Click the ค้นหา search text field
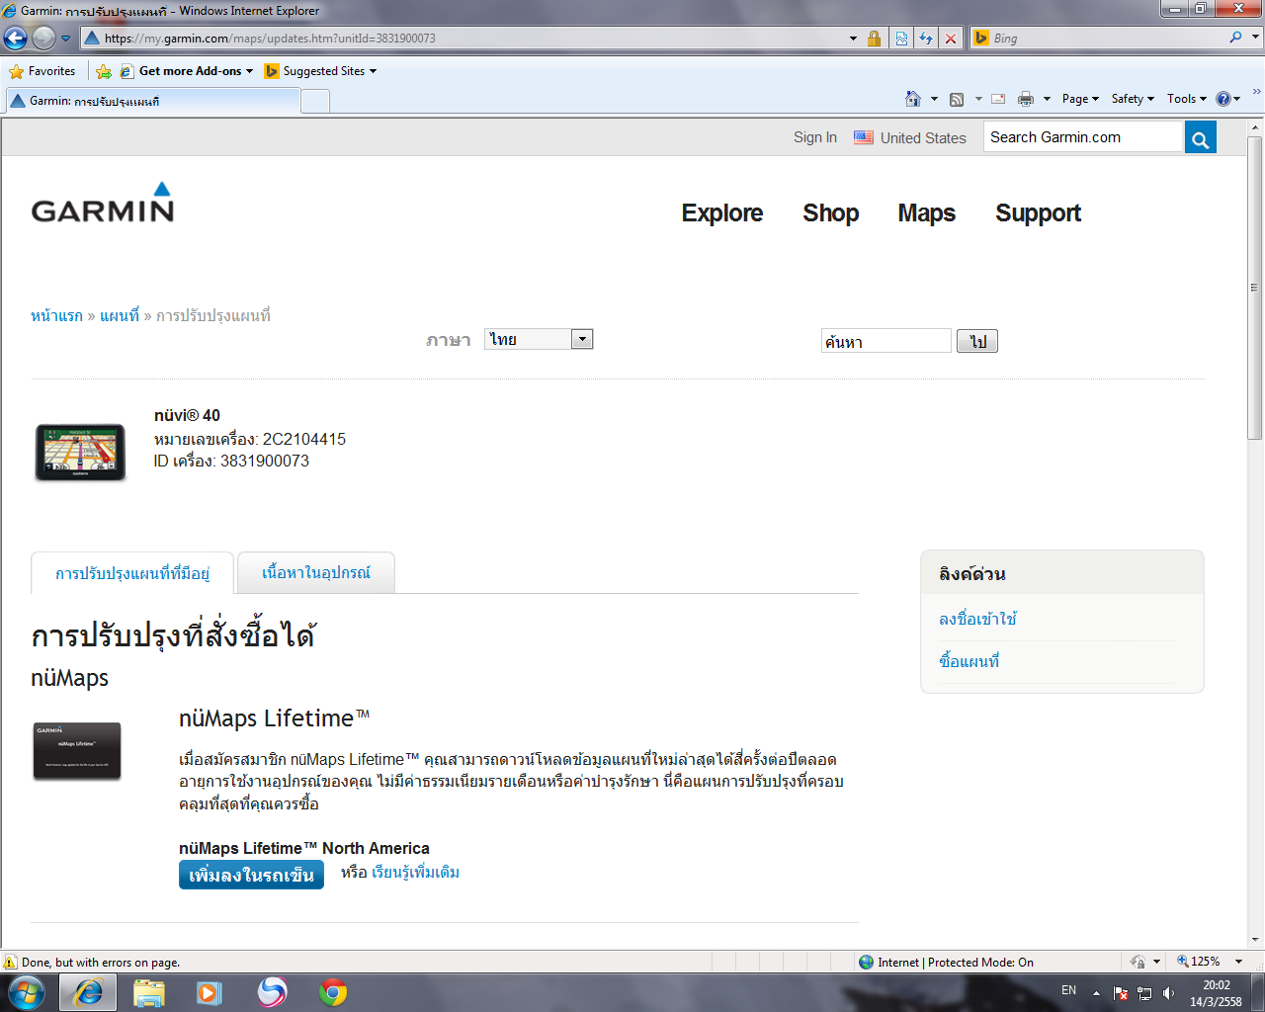1265x1012 pixels. (x=886, y=341)
